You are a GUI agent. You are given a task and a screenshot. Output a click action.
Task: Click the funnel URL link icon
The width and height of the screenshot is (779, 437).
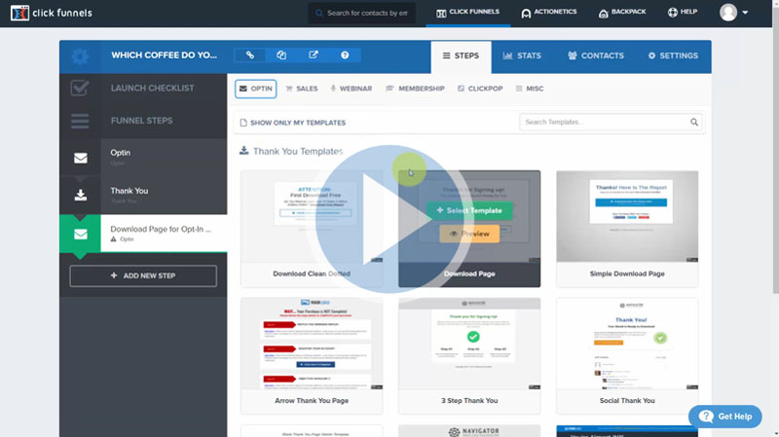(250, 55)
